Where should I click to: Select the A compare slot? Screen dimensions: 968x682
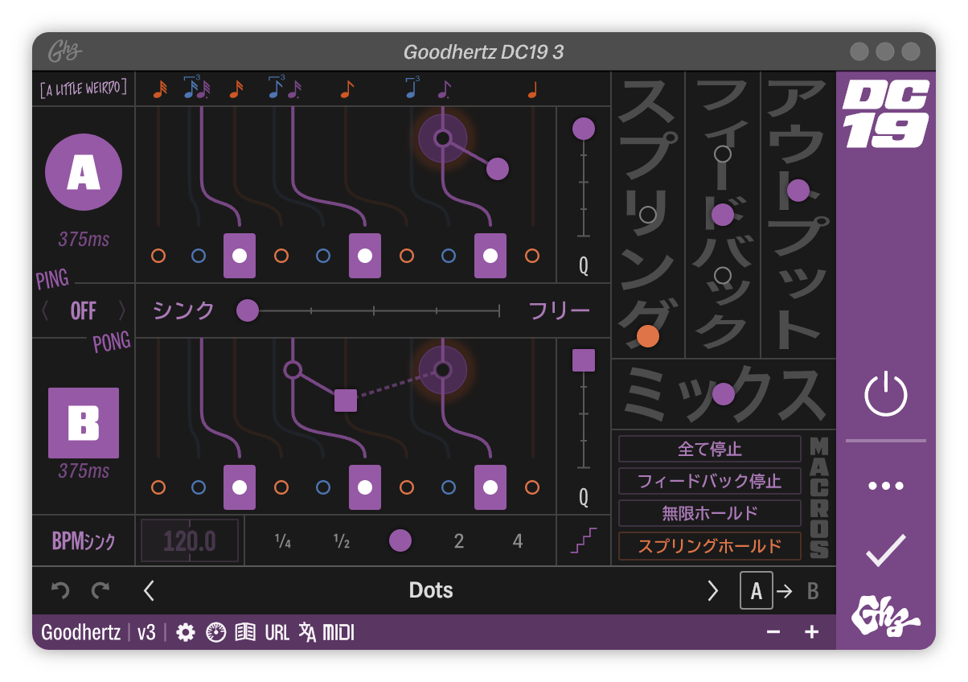tap(757, 591)
